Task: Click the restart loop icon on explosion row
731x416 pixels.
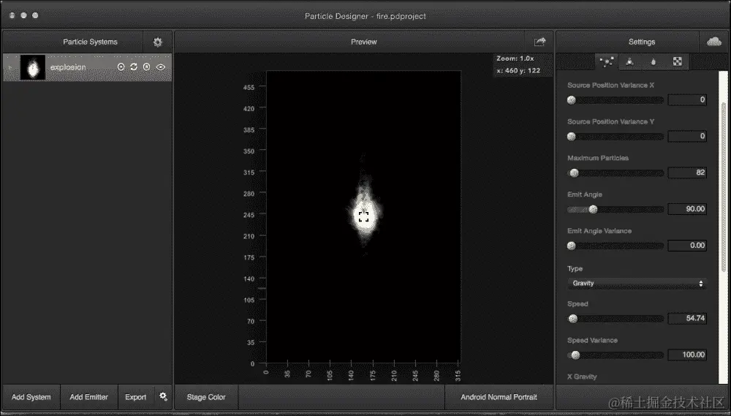Action: [x=134, y=67]
